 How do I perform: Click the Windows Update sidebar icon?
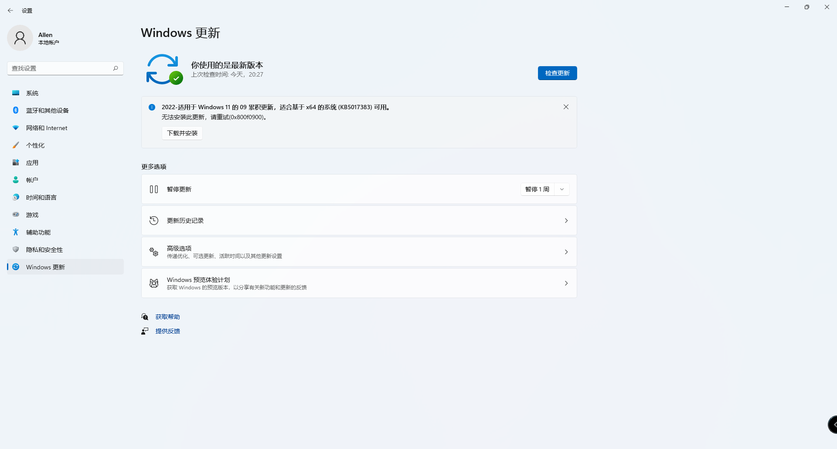click(16, 267)
